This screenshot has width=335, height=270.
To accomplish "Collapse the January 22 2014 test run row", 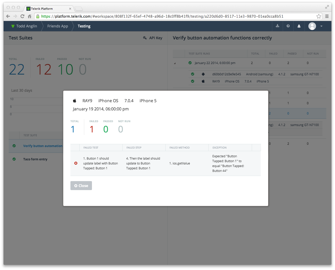I will [x=175, y=63].
